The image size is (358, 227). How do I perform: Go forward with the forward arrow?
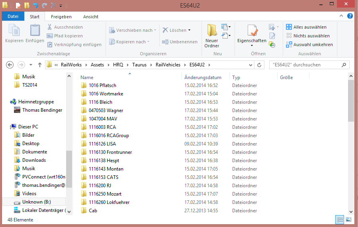[21, 65]
